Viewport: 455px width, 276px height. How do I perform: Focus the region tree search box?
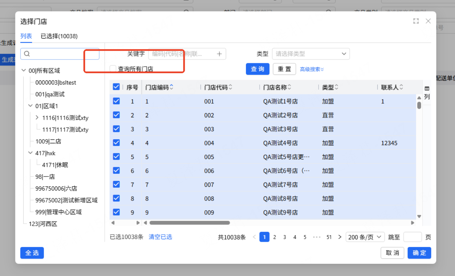tap(60, 54)
